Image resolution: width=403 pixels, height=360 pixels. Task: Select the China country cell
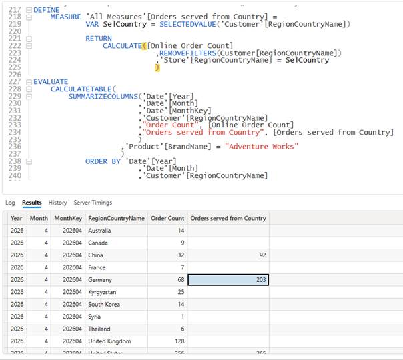[116, 255]
